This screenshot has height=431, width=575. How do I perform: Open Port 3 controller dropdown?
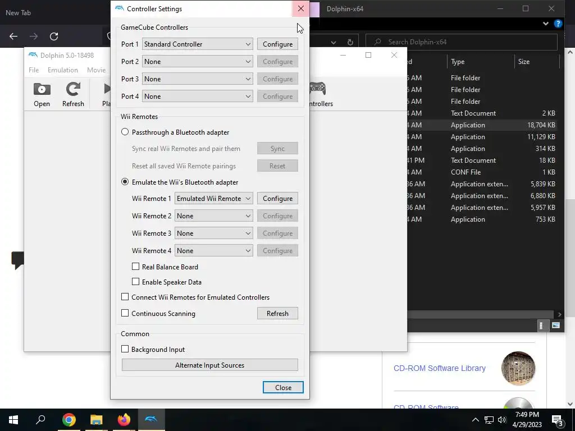197,79
